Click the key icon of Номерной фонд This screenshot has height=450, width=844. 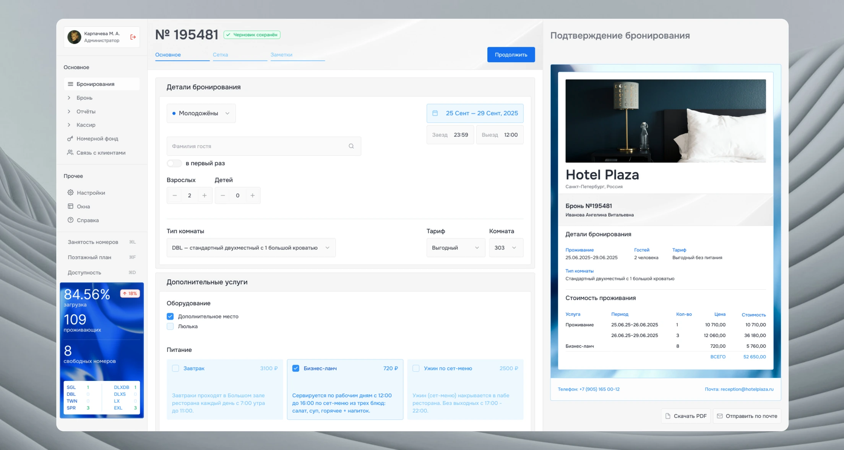pyautogui.click(x=70, y=139)
